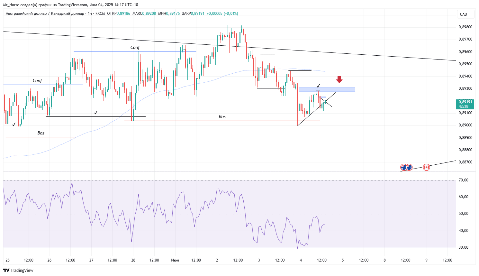This screenshot has height=276, width=479.
Task: Click RSI axis label 30,00
Action: point(464,247)
